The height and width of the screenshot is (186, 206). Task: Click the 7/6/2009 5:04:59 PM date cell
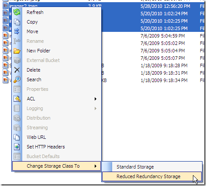tap(163, 36)
